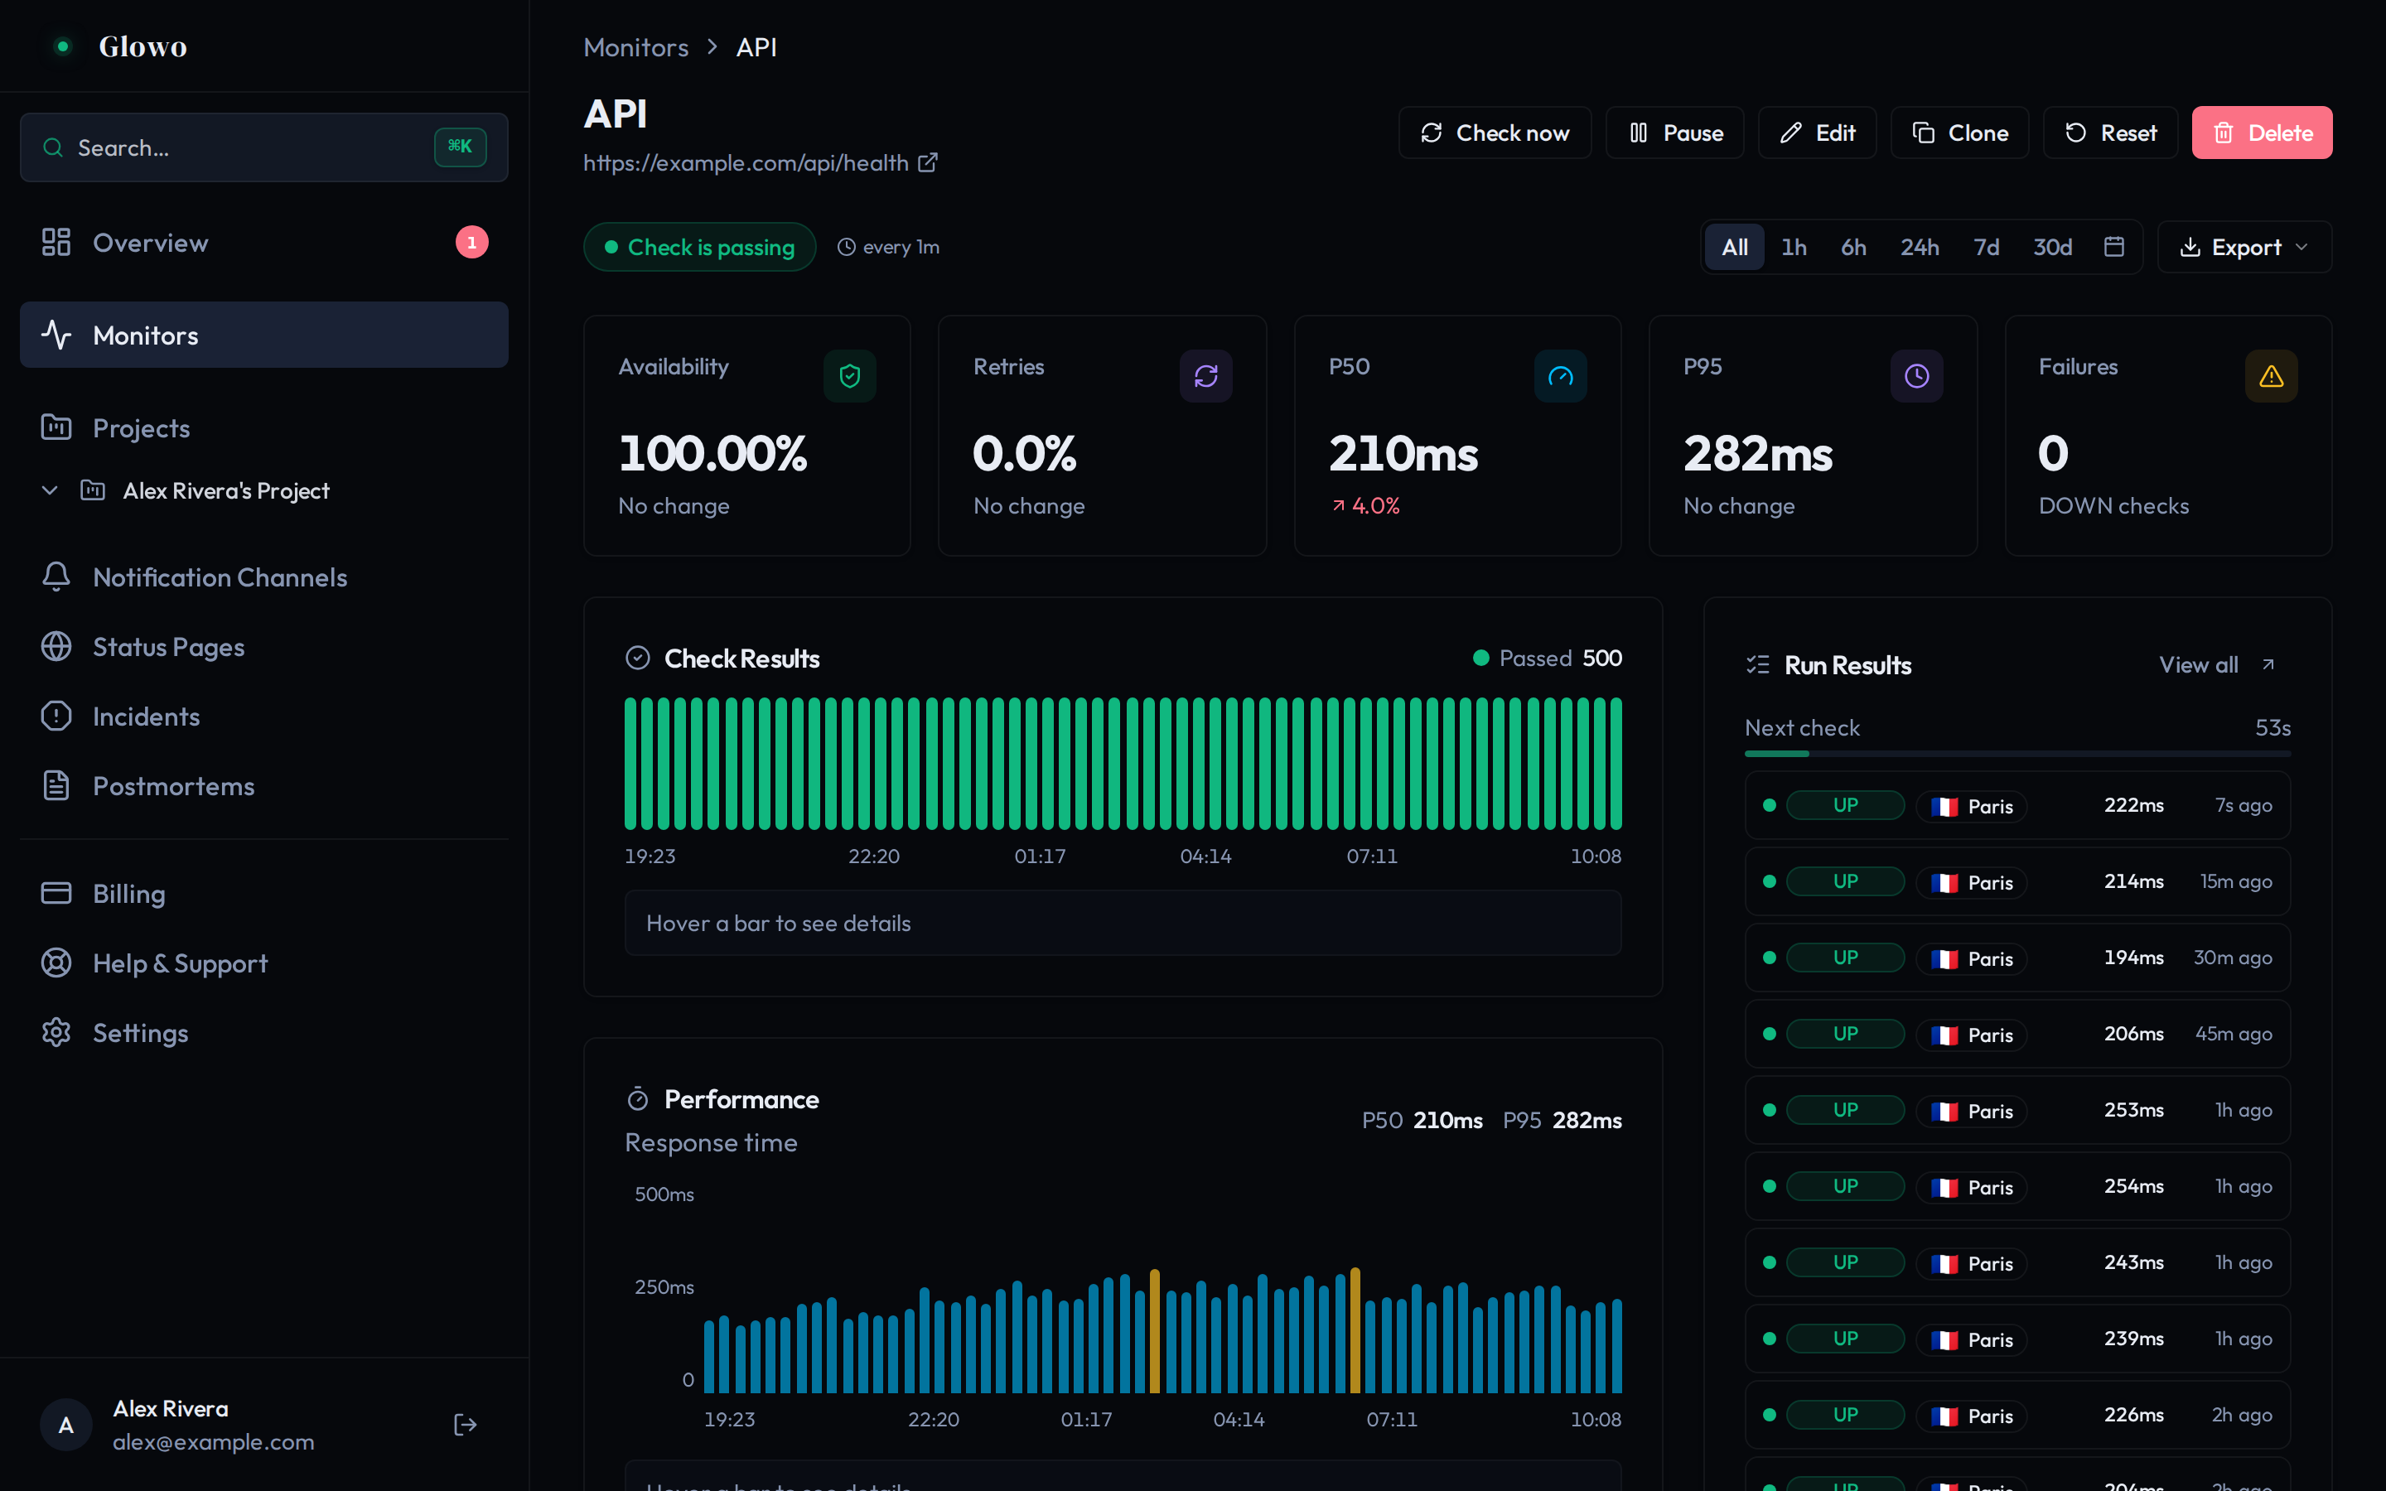Pause the API monitor
The image size is (2386, 1491).
[1675, 133]
